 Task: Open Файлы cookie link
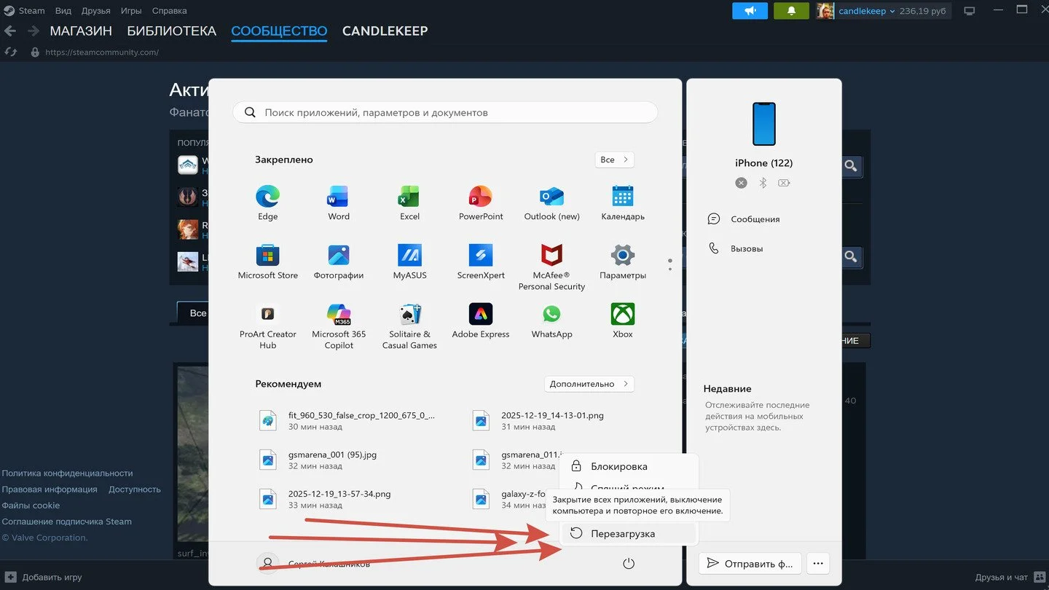[x=31, y=506]
